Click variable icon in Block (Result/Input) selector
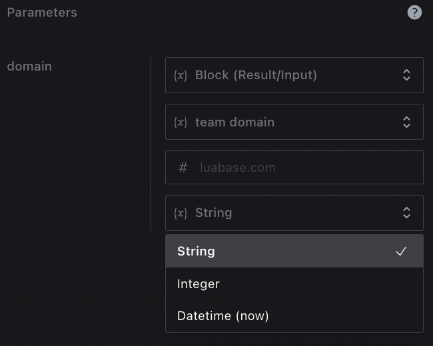 click(x=180, y=75)
